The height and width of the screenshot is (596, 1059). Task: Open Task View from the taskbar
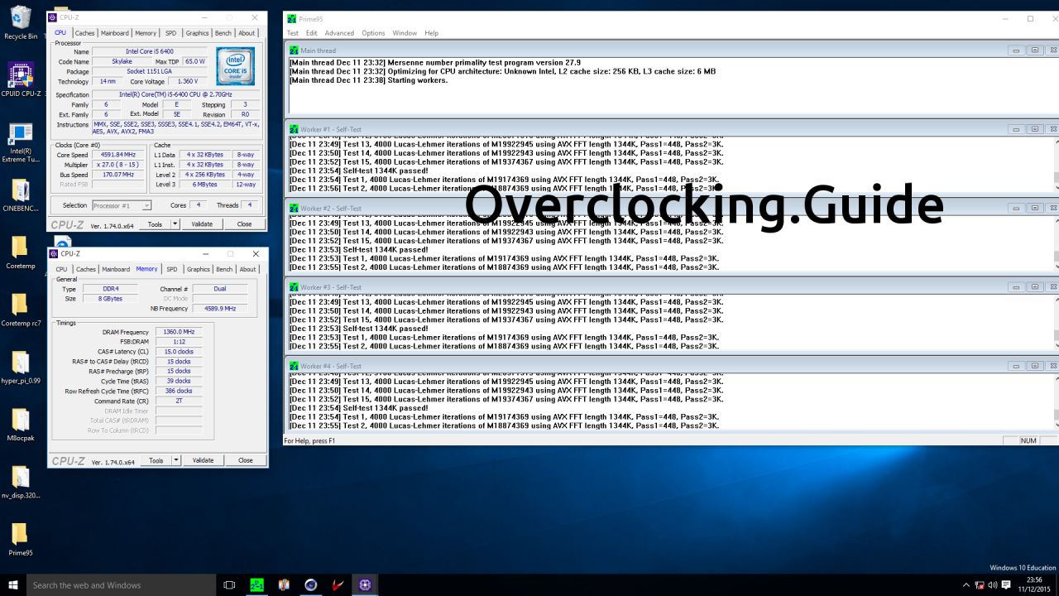(x=229, y=584)
